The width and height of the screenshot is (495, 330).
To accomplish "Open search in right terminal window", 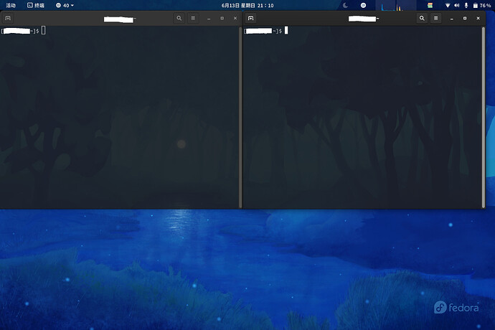I will pos(422,19).
